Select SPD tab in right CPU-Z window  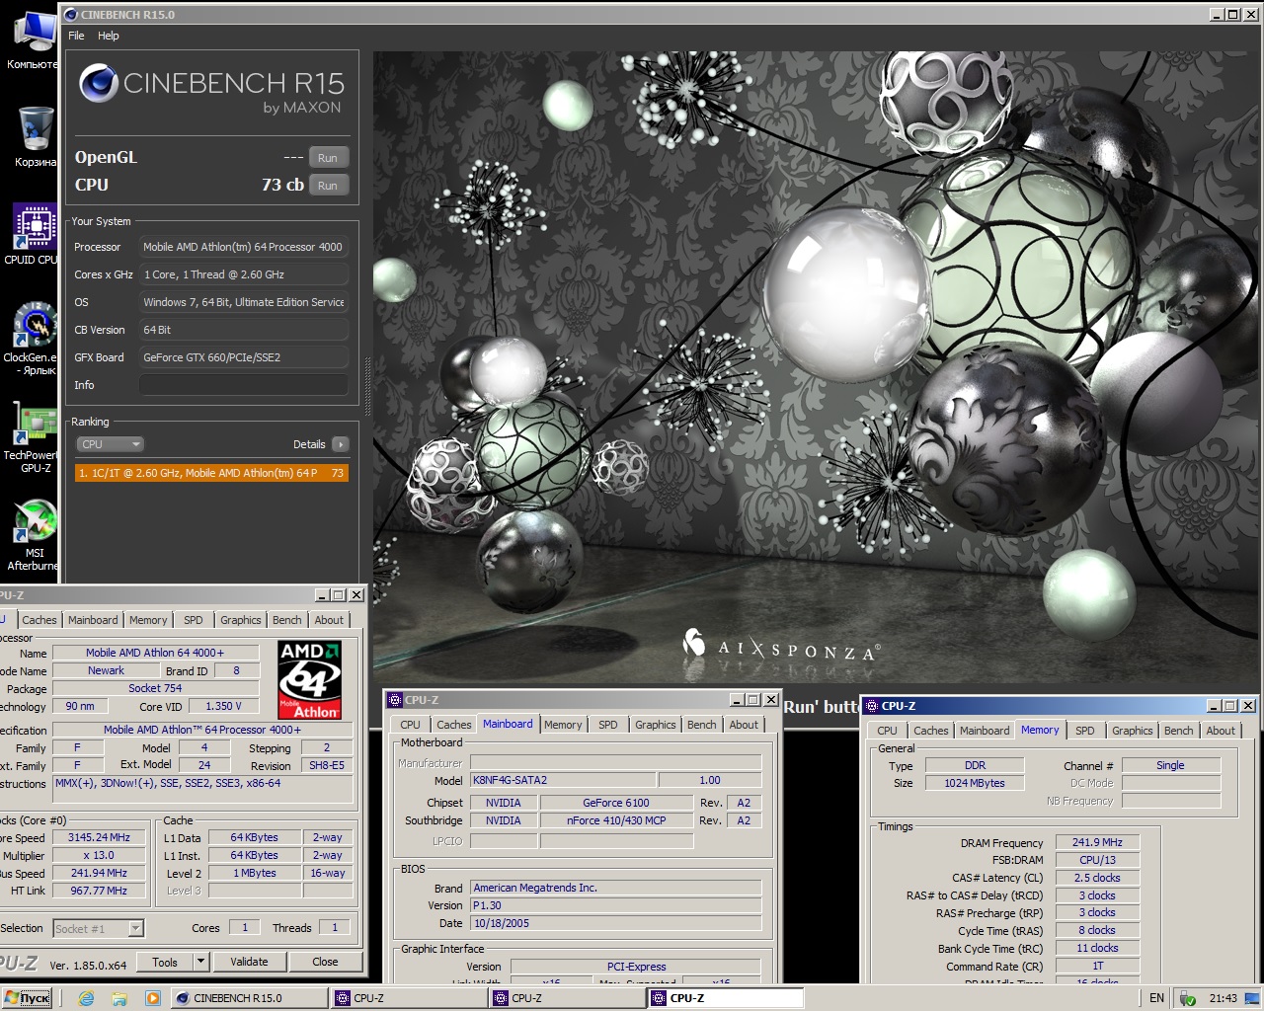[1085, 731]
